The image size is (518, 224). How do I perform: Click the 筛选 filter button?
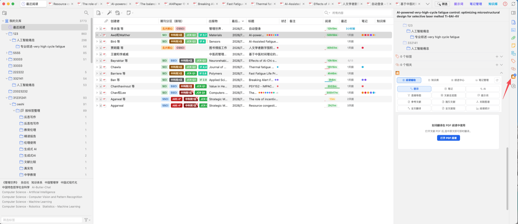(442, 4)
